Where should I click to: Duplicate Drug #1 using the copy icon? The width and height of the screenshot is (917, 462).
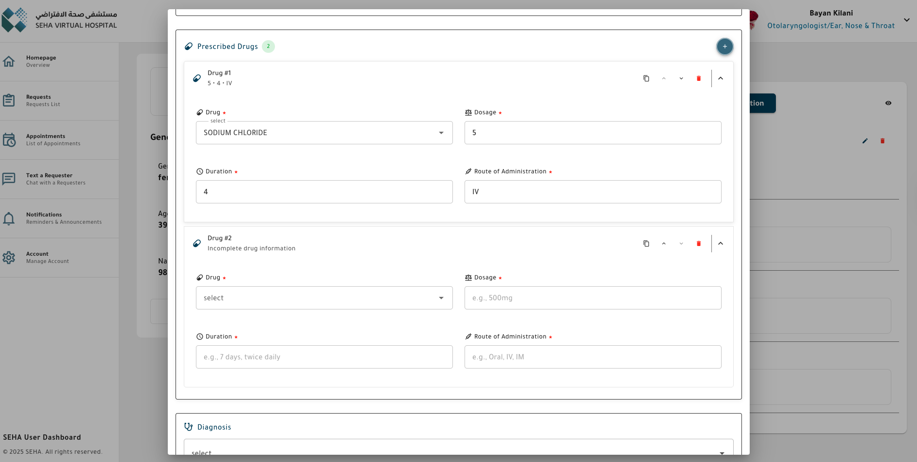pos(646,78)
